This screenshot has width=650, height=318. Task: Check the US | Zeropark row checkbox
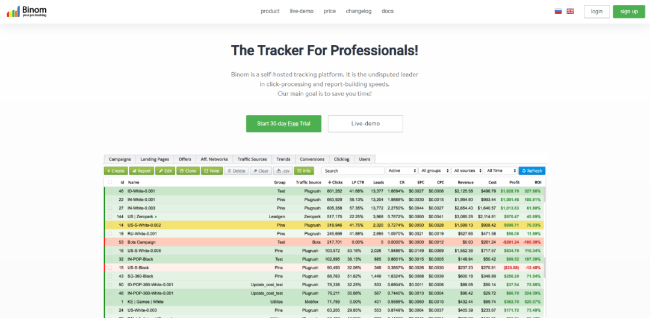tap(110, 216)
